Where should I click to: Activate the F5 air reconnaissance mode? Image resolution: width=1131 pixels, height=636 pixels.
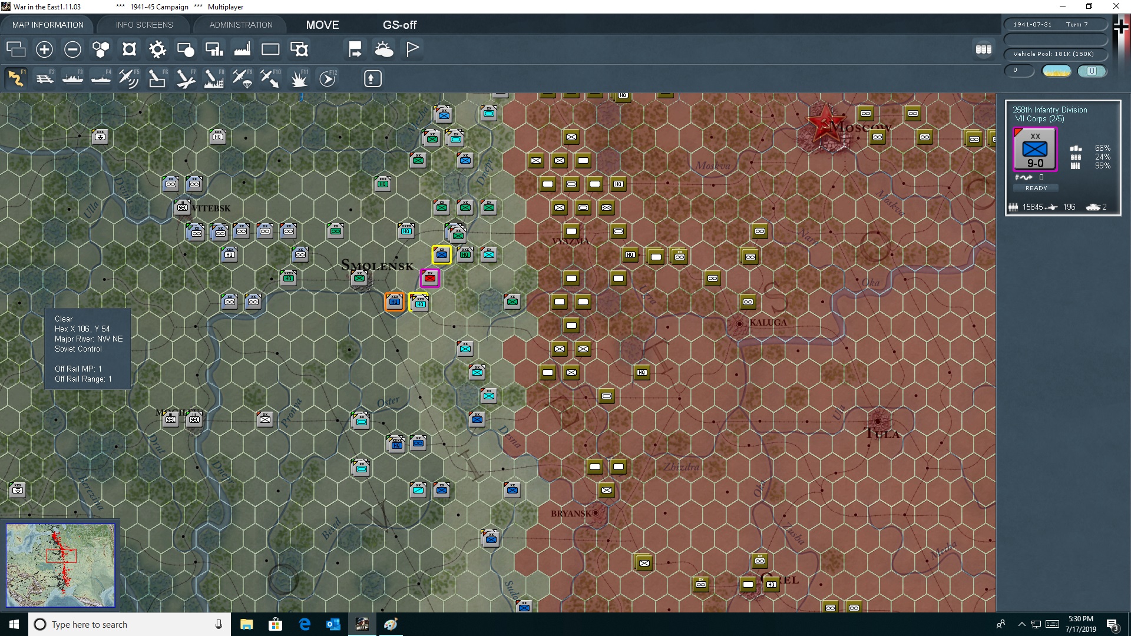[x=128, y=78]
